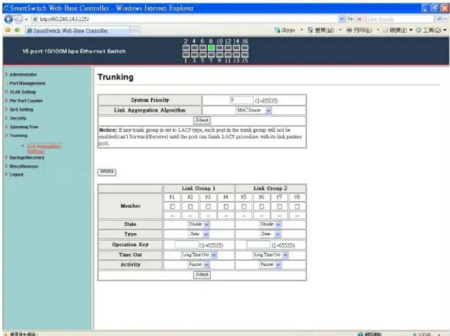Viewport: 450px width, 336px height.
Task: Click the browser address bar
Action: click(x=185, y=19)
